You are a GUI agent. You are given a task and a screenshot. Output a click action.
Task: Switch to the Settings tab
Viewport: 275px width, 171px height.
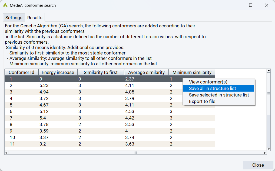[x=14, y=18]
